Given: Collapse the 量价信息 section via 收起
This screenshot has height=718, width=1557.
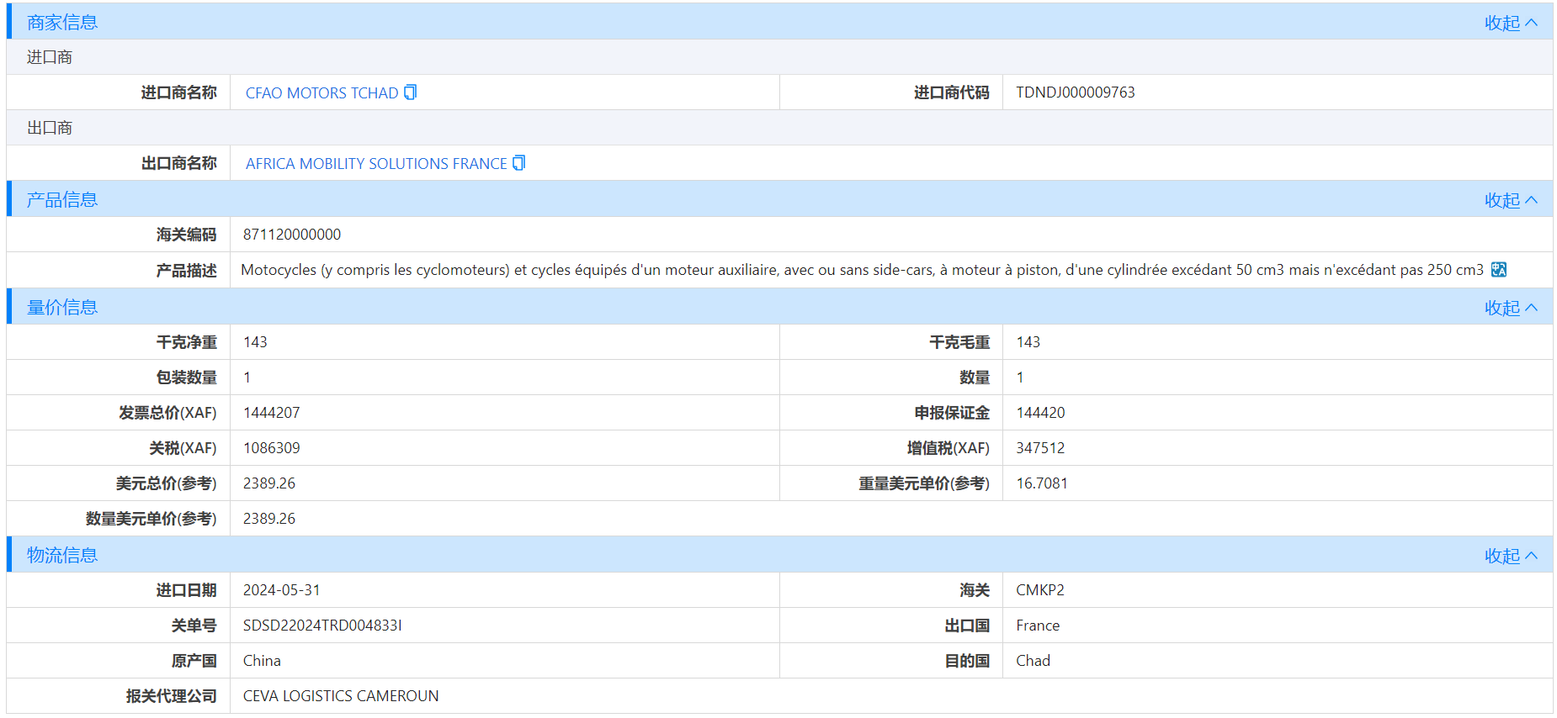Looking at the screenshot, I should pyautogui.click(x=1510, y=308).
